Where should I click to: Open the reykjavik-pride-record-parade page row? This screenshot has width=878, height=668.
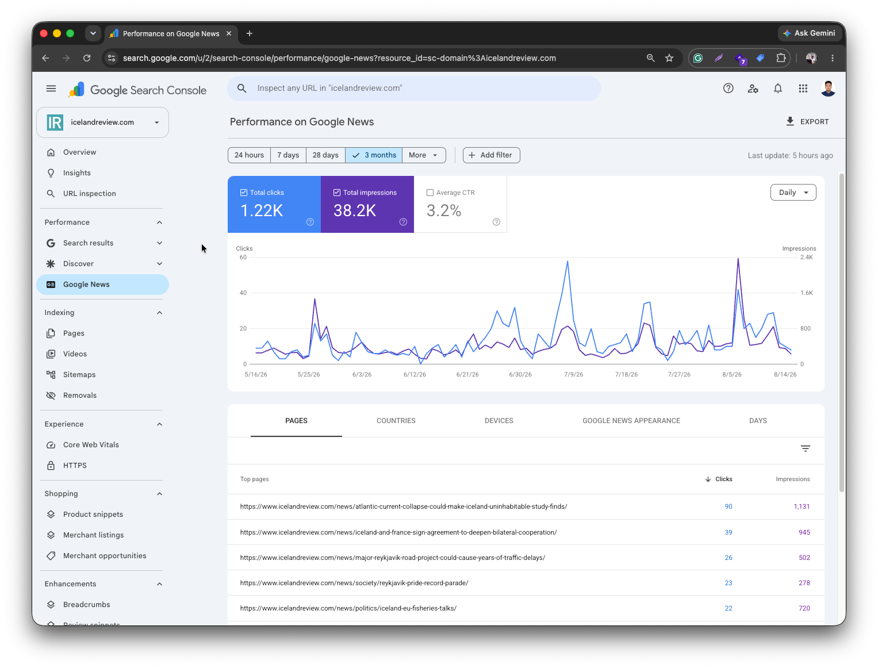pos(526,583)
